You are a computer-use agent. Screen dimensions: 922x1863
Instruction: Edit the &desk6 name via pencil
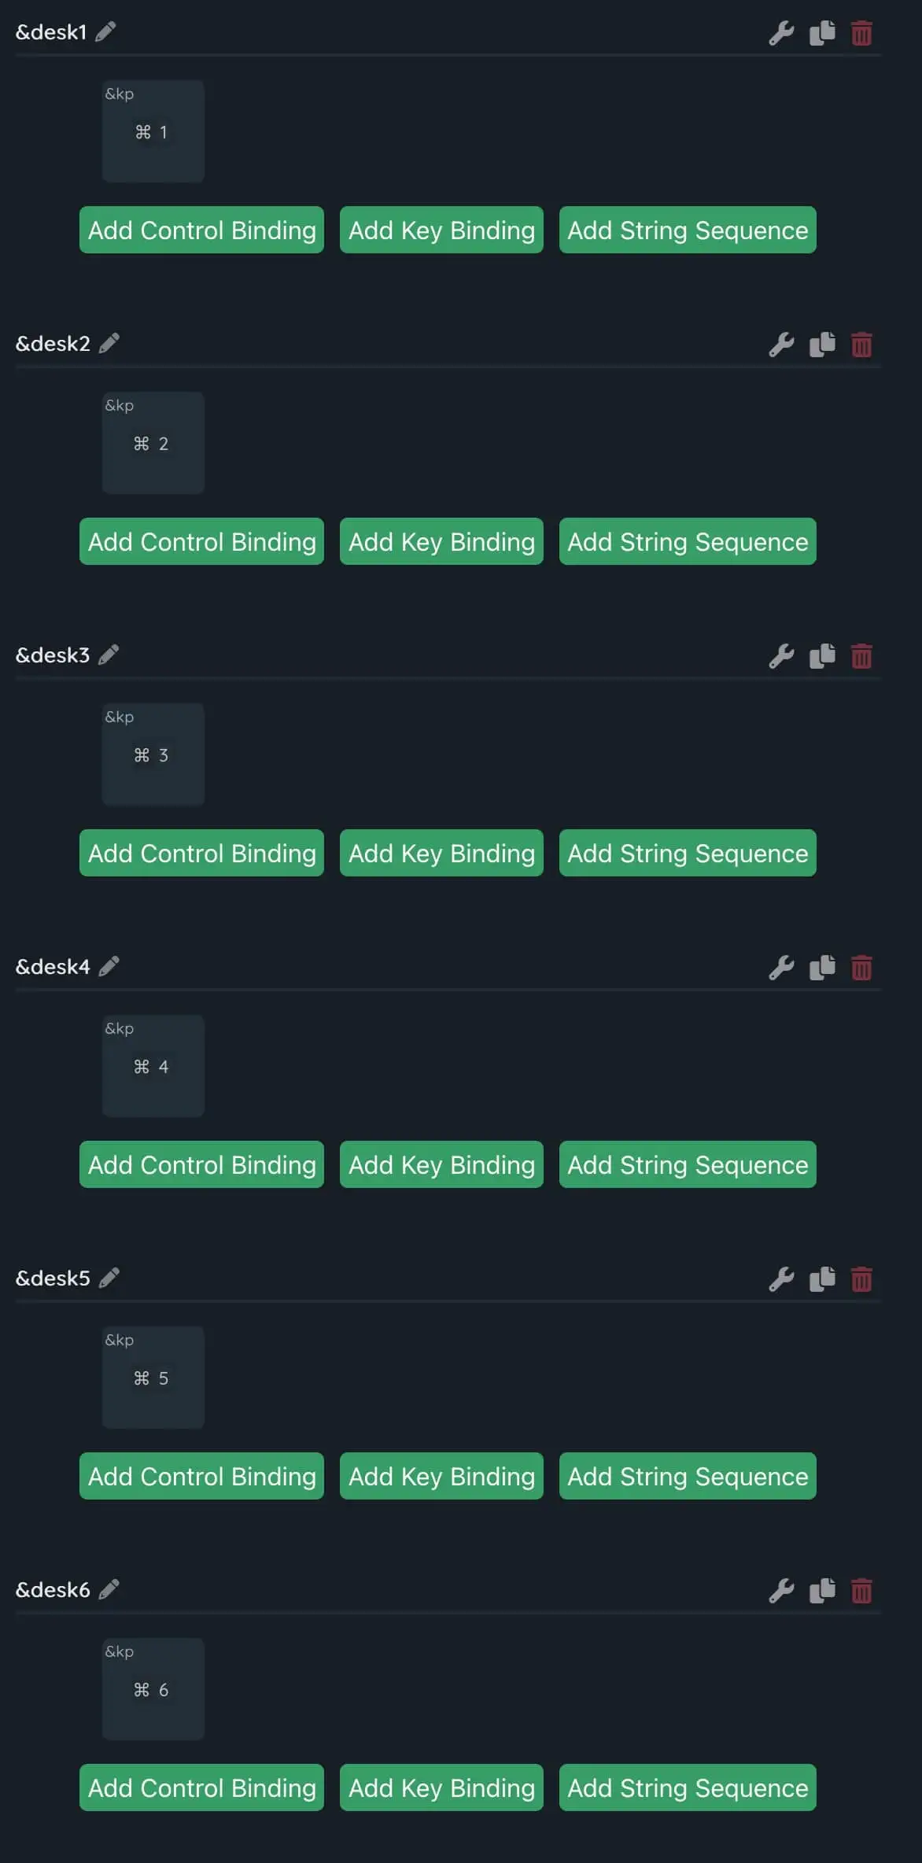point(109,1589)
